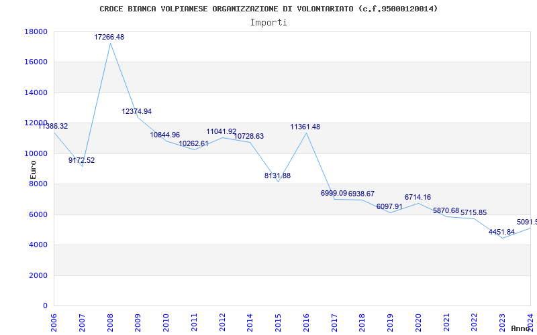Select the 6714.16 data label
The height and width of the screenshot is (335, 537).
[418, 198]
